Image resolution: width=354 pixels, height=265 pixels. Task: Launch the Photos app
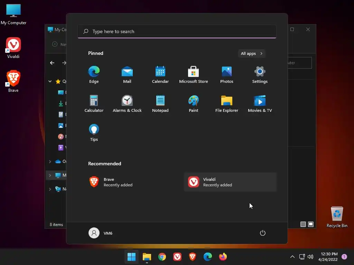pyautogui.click(x=227, y=75)
